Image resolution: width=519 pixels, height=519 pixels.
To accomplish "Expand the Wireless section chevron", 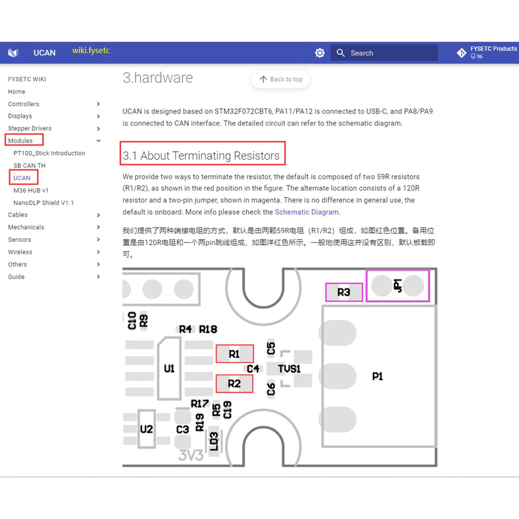I will 99,252.
